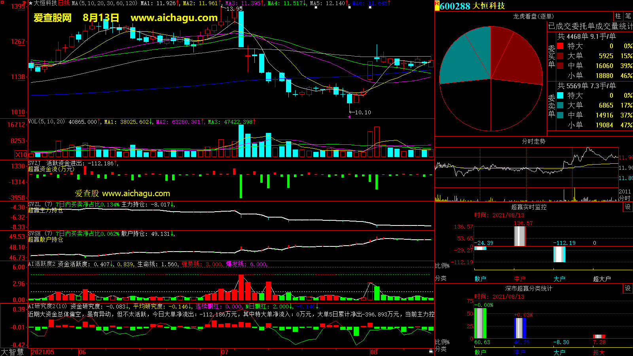Click the SVZJ indicator label
Screen dimensions: 633x356
click(x=34, y=163)
